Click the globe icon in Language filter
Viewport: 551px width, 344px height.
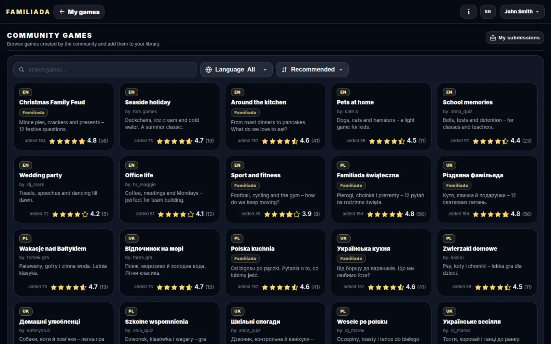coord(209,70)
